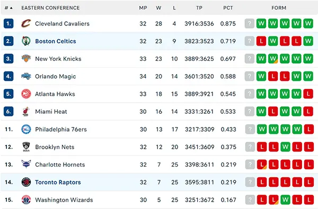This screenshot has width=318, height=209.
Task: Click the Orlando Magic team logo
Action: click(x=26, y=76)
